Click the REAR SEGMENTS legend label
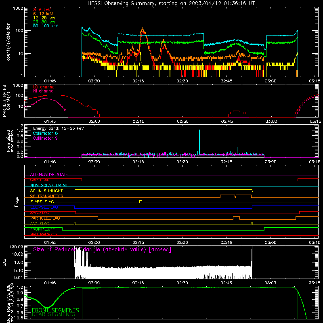The image size is (323, 323). [x=54, y=315]
